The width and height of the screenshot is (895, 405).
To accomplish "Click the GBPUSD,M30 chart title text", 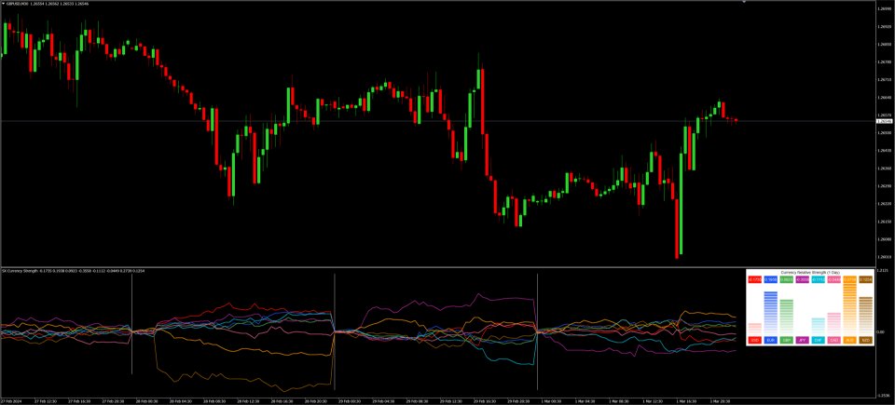I will [17, 4].
